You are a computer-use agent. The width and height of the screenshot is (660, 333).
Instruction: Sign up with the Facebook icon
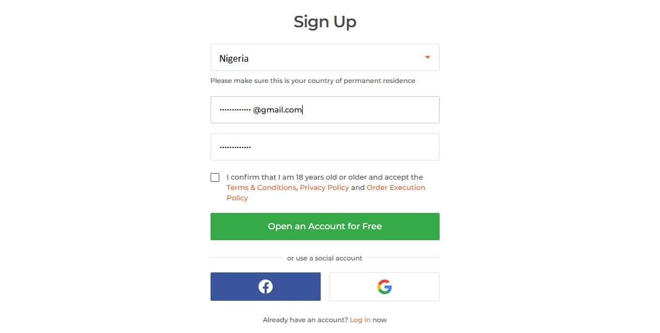[266, 287]
